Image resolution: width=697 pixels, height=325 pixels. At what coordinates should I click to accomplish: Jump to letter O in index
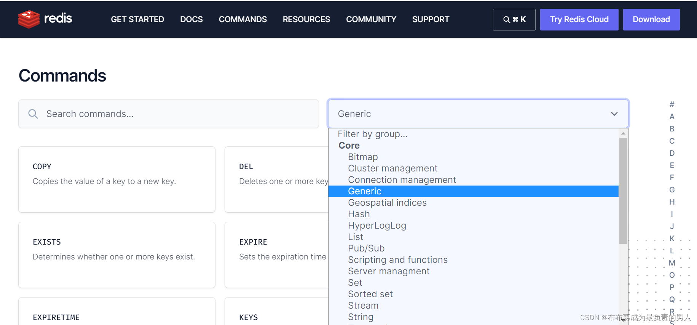click(x=672, y=275)
